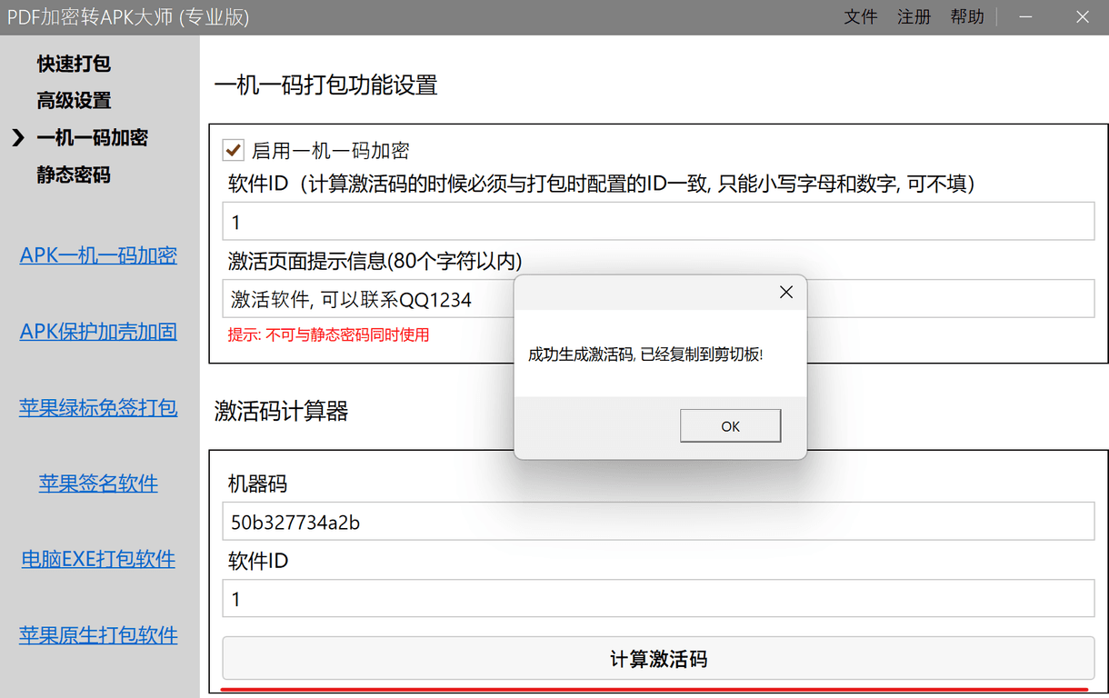Open the 文件 menu
Viewport: 1109px width, 698px height.
coord(860,16)
